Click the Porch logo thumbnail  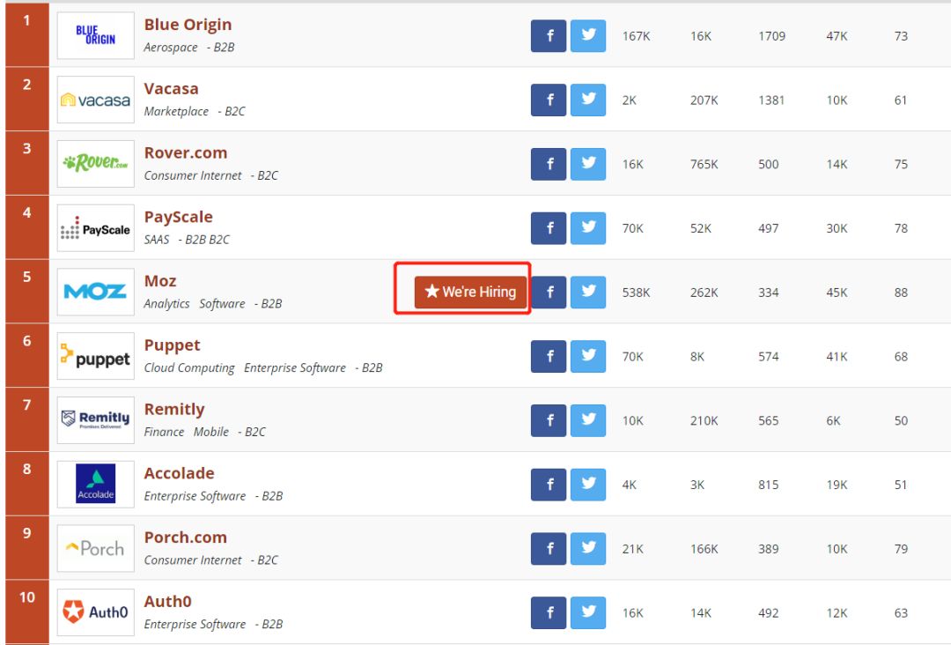(96, 549)
